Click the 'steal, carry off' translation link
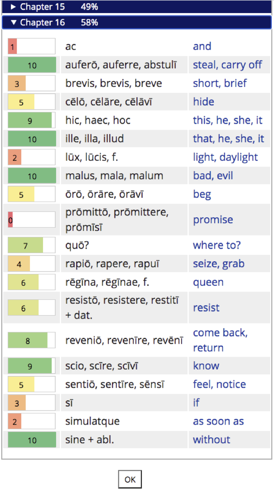This screenshot has width=274, height=489. click(x=227, y=65)
